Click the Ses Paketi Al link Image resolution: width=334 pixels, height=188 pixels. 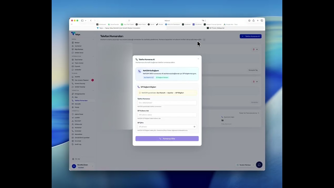(148, 78)
